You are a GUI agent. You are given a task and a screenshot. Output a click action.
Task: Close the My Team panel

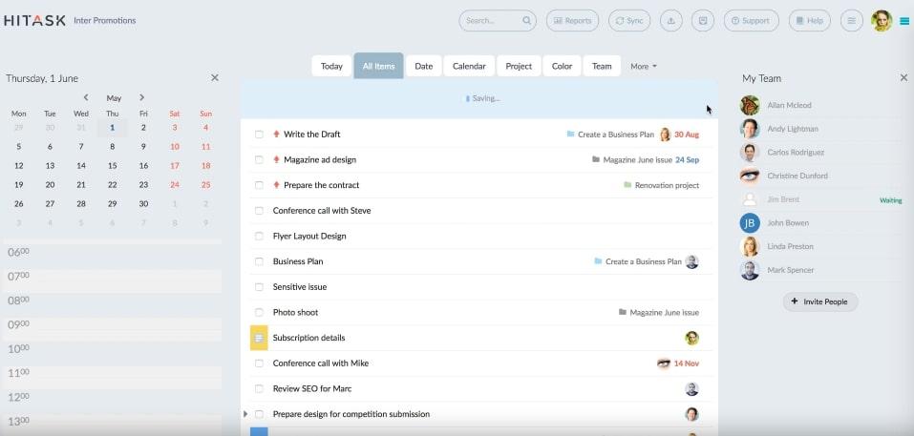(x=903, y=78)
